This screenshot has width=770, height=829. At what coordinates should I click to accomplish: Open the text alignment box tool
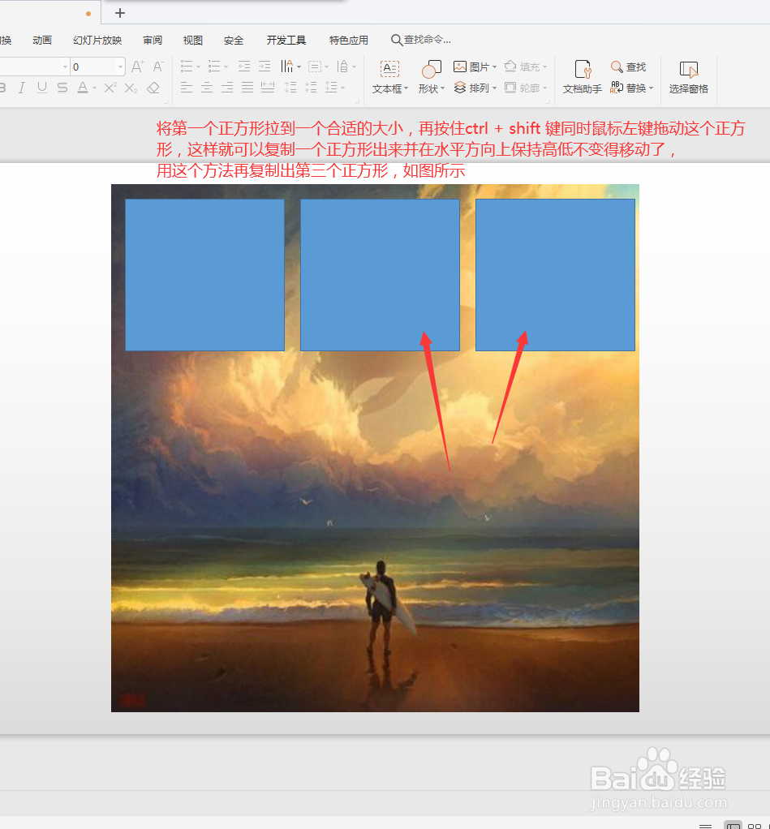click(315, 67)
